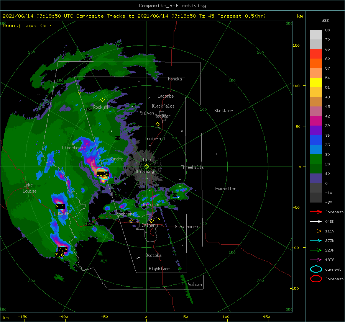Click the cyan current ellipse legend icon
Viewport: 345px width, 322px height.
pyautogui.click(x=316, y=269)
